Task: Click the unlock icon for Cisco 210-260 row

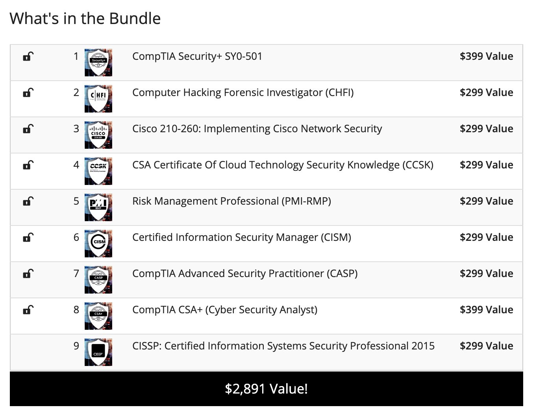Action: 28,129
